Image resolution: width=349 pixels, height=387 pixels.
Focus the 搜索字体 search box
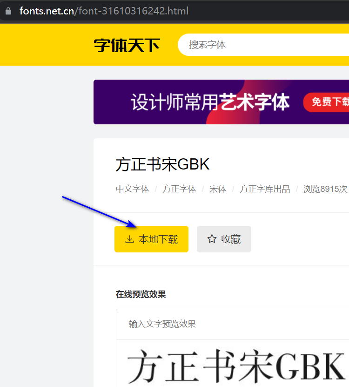point(263,45)
